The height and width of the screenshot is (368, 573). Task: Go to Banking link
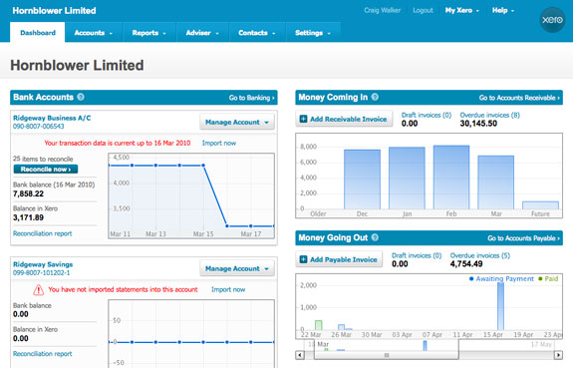tap(251, 98)
